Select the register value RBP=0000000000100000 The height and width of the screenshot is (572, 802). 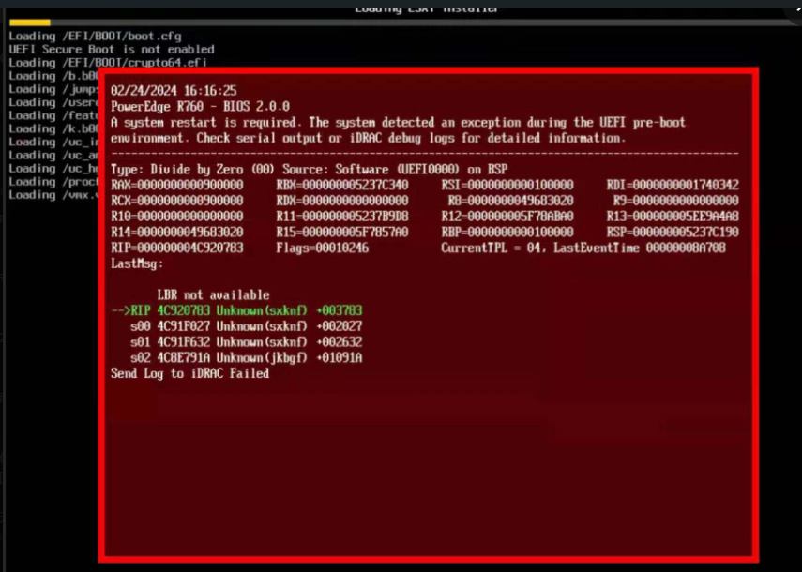(507, 233)
